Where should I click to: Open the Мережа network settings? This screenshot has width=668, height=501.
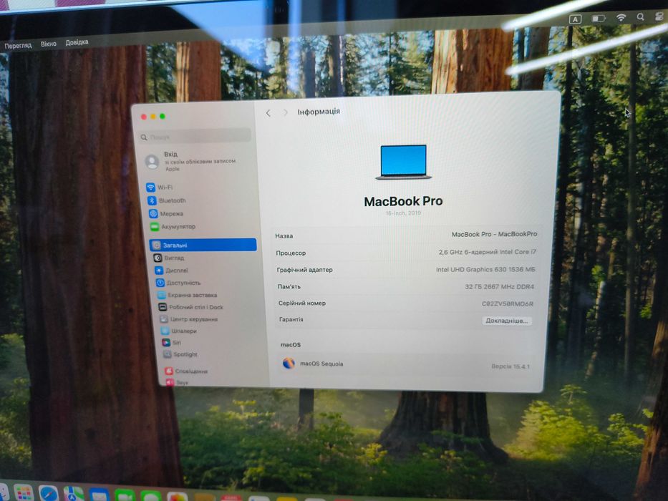click(x=166, y=213)
